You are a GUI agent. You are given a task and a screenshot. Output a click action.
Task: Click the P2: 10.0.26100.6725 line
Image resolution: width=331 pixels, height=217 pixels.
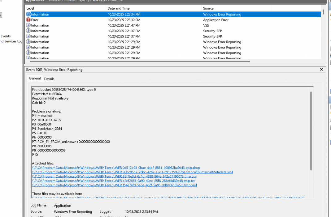pos(46,120)
